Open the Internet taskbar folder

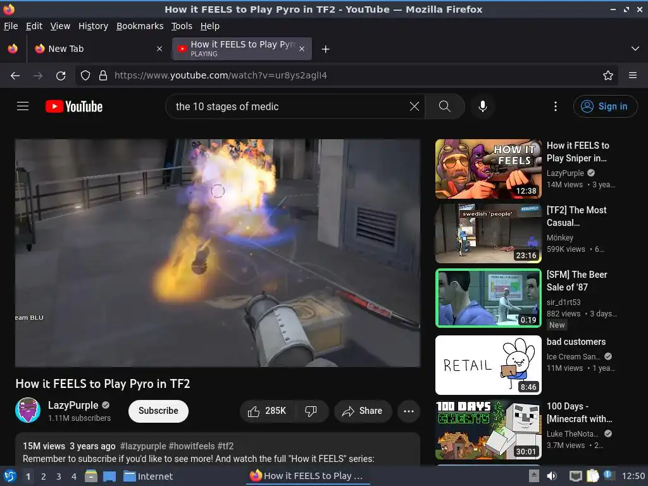coord(148,477)
